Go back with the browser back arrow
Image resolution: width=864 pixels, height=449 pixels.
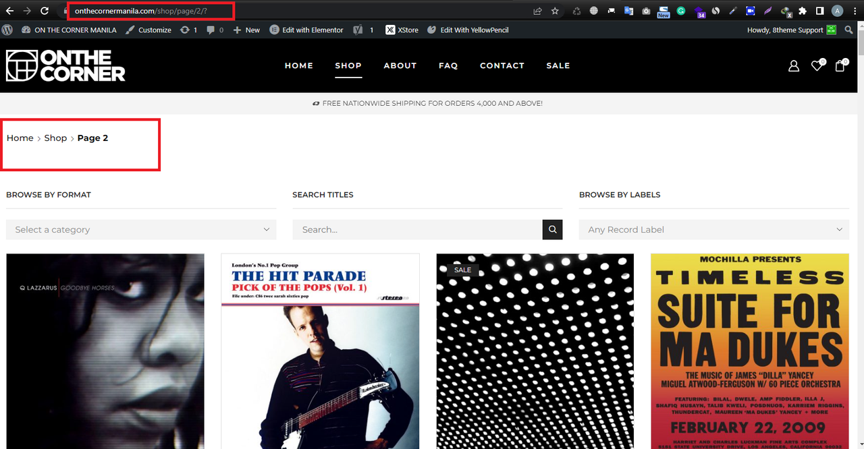(9, 11)
